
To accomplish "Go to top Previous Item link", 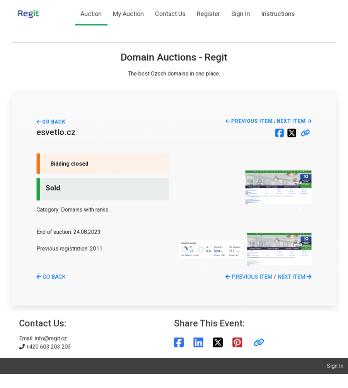I will pyautogui.click(x=249, y=121).
